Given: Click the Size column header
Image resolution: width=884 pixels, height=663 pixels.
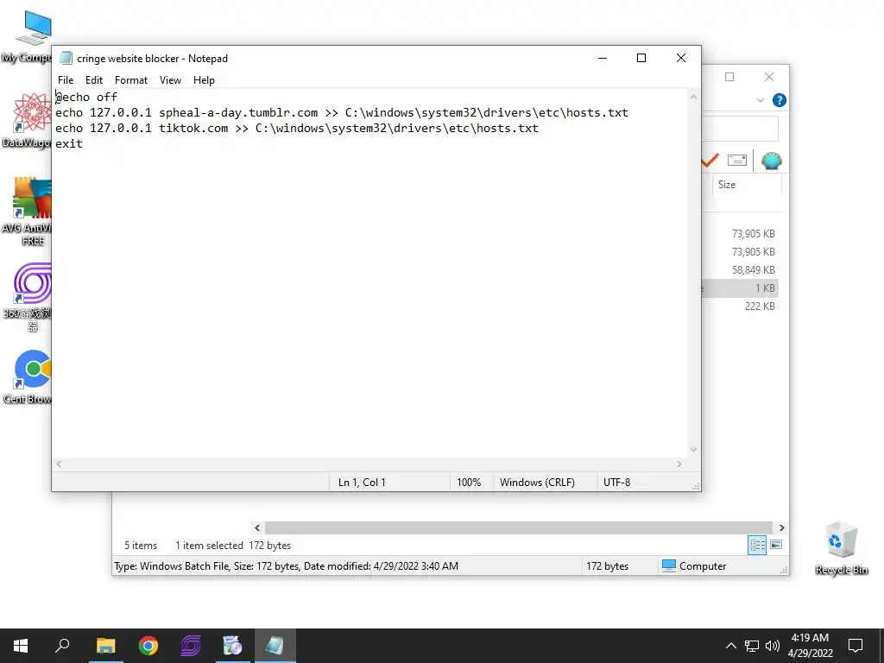Looking at the screenshot, I should point(747,185).
